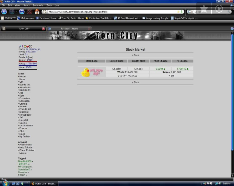Image resolution: width=234 pixels, height=186 pixels.
Task: Open City in the Areas list
Action: [x=21, y=82]
